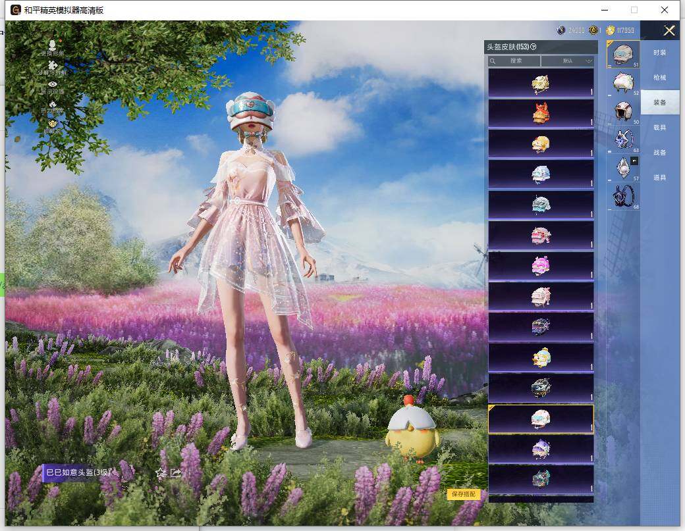Click the star favorite icon beside helmet name
This screenshot has height=531, width=685.
160,472
